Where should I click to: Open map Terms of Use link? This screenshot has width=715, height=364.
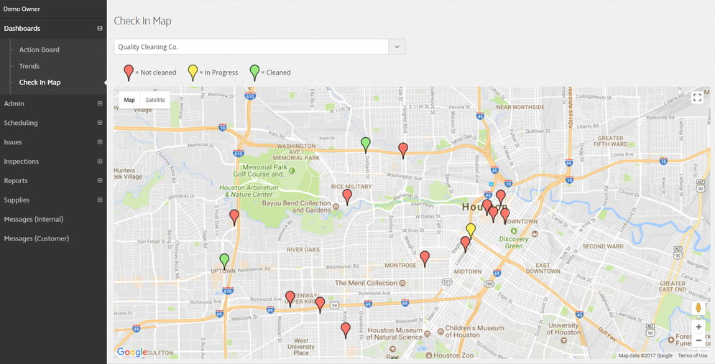click(x=693, y=355)
